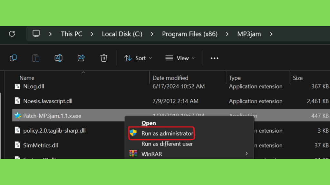Open the View dropdown
The width and height of the screenshot is (330, 185).
180,58
